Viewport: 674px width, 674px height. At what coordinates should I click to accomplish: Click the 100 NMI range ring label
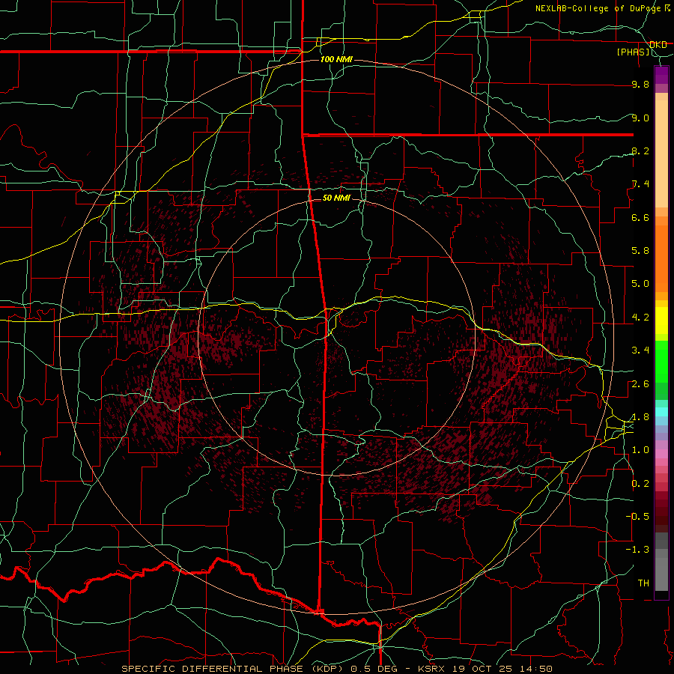tap(336, 59)
